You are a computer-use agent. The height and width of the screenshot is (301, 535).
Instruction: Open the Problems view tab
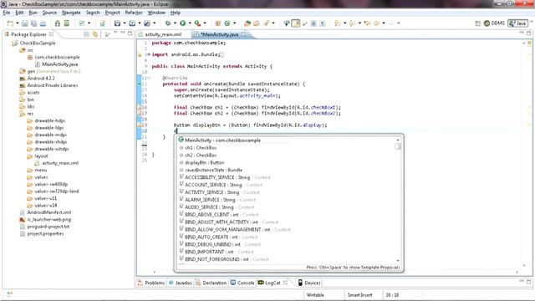(x=151, y=283)
